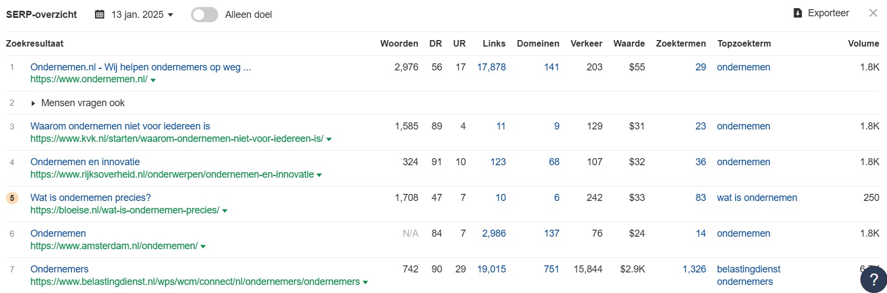Click the calendar icon beside the date

pos(100,15)
